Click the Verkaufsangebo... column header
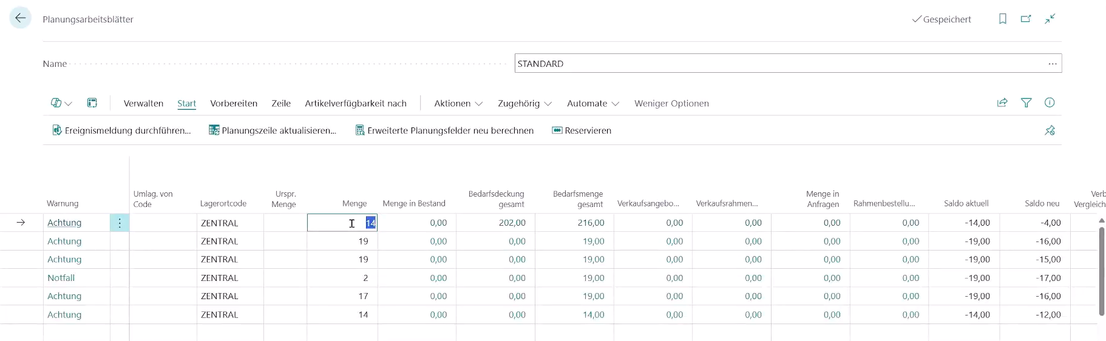 [648, 203]
